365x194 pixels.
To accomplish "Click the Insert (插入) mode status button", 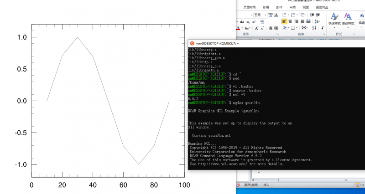I will click(x=266, y=185).
